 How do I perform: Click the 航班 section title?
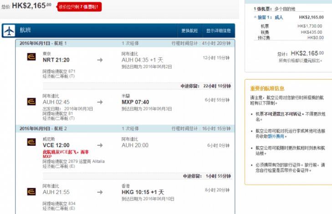[26, 30]
